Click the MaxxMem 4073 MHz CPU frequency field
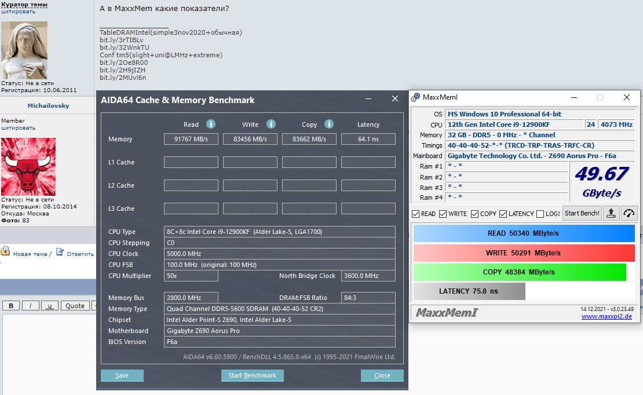This screenshot has width=643, height=395. coord(616,125)
